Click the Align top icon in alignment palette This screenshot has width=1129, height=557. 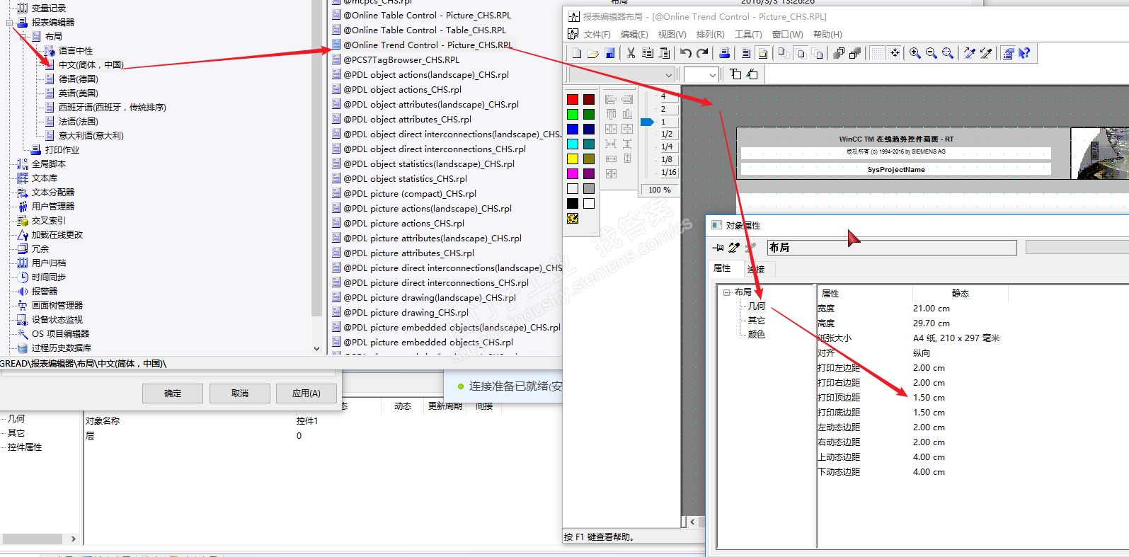pyautogui.click(x=611, y=114)
